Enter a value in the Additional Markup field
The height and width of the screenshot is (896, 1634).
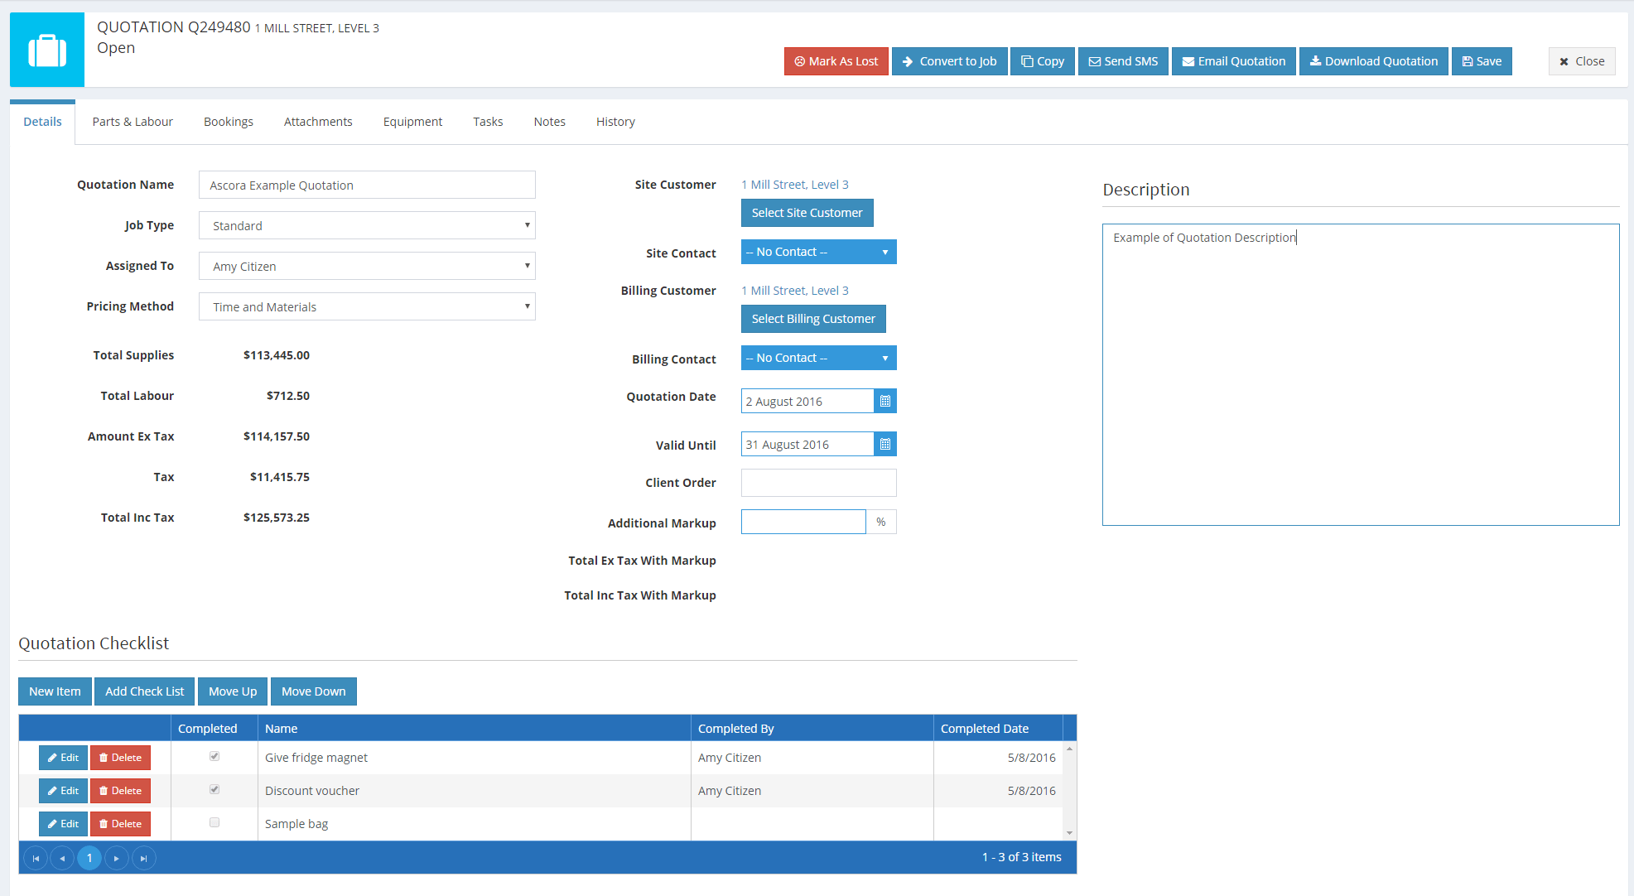(803, 522)
